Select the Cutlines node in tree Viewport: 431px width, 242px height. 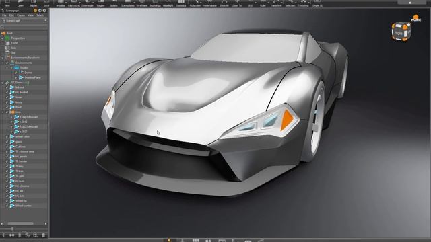coord(20,147)
